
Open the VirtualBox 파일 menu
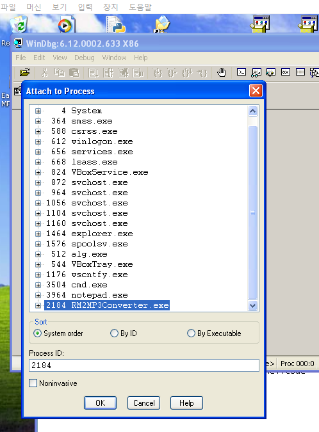point(8,6)
